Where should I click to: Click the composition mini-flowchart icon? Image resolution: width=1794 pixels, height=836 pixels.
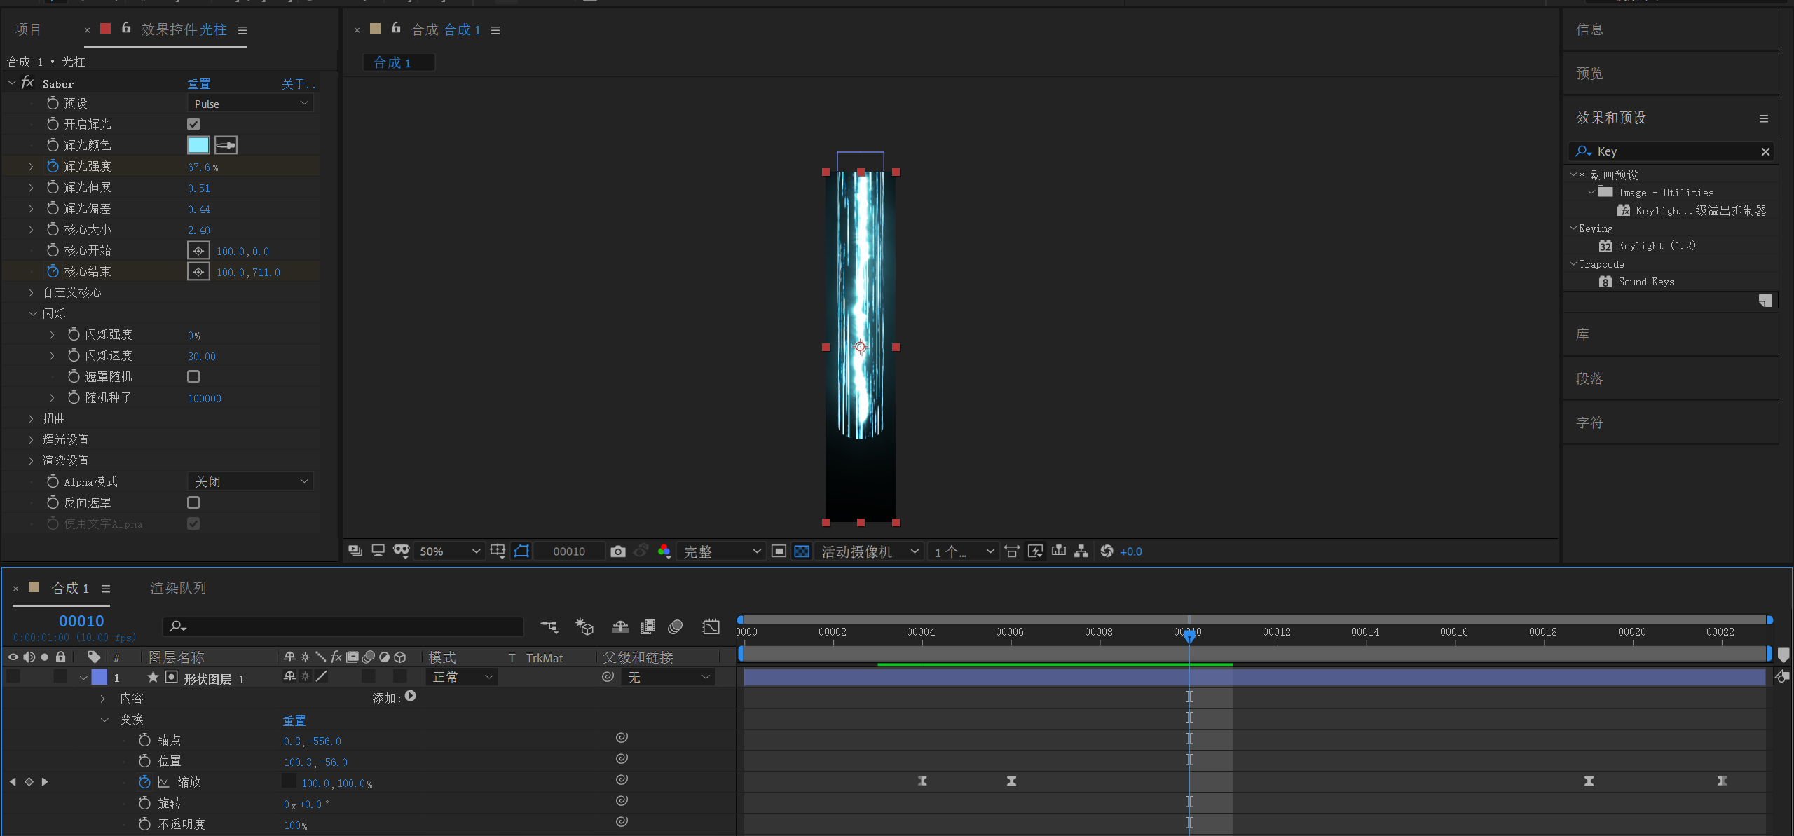click(x=549, y=626)
